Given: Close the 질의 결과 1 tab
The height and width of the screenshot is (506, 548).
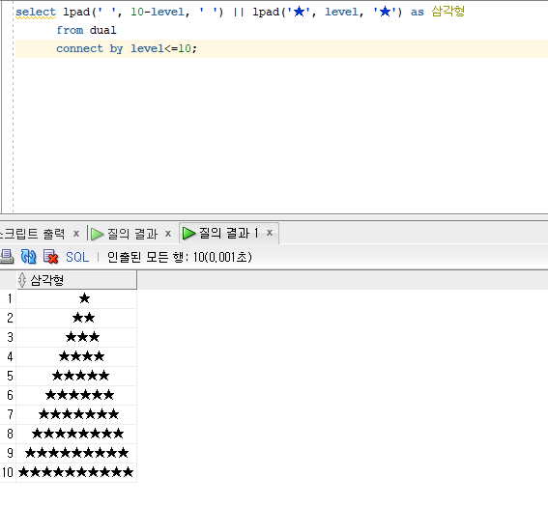Looking at the screenshot, I should pos(270,233).
